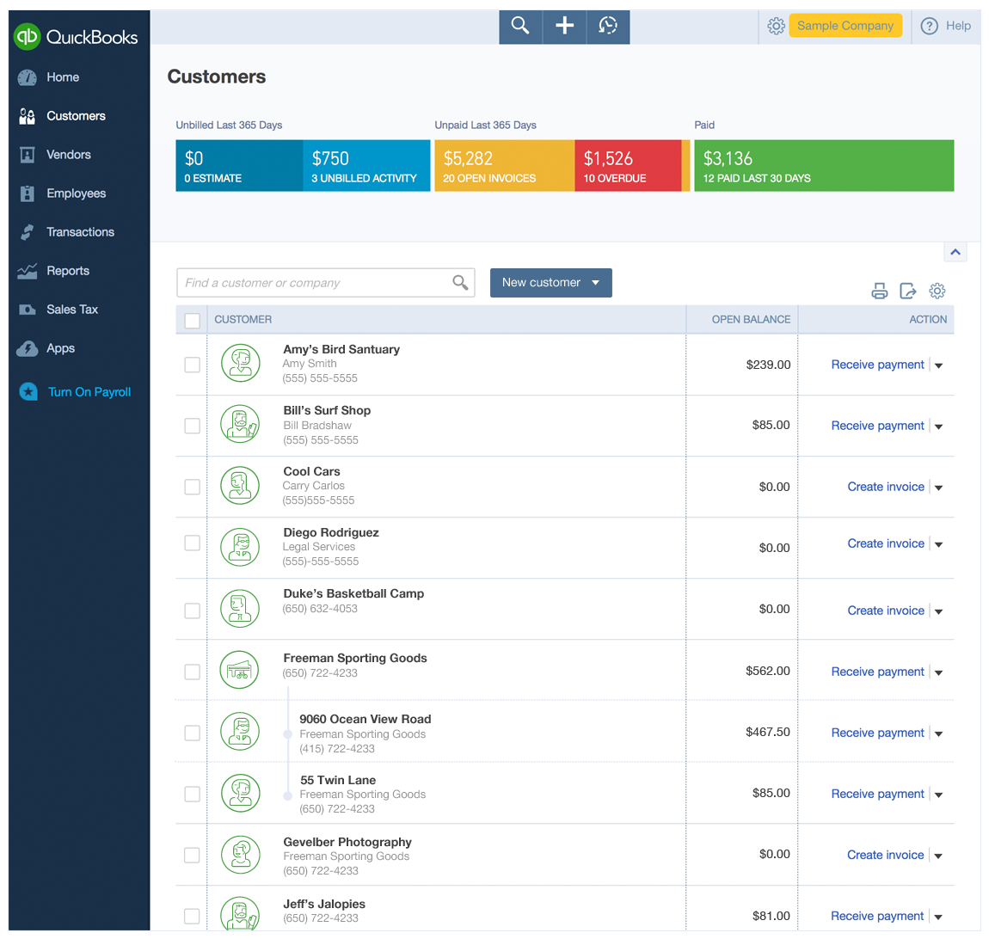Click Diego Rodriguez avatar icon
Viewport: 989px width, 939px height.
coord(240,547)
